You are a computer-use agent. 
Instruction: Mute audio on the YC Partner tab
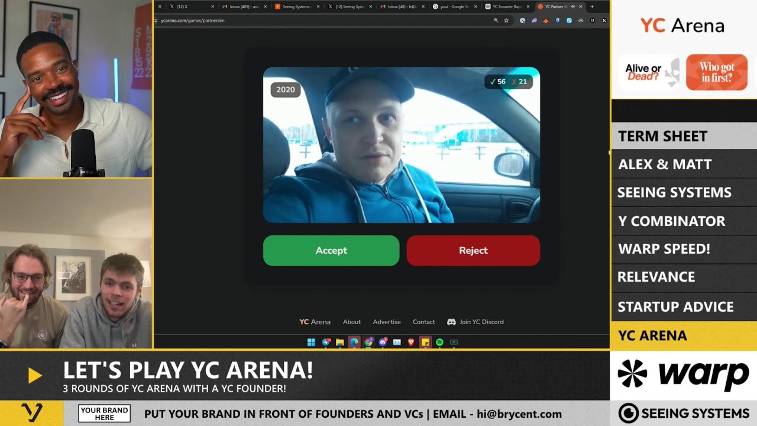[572, 7]
